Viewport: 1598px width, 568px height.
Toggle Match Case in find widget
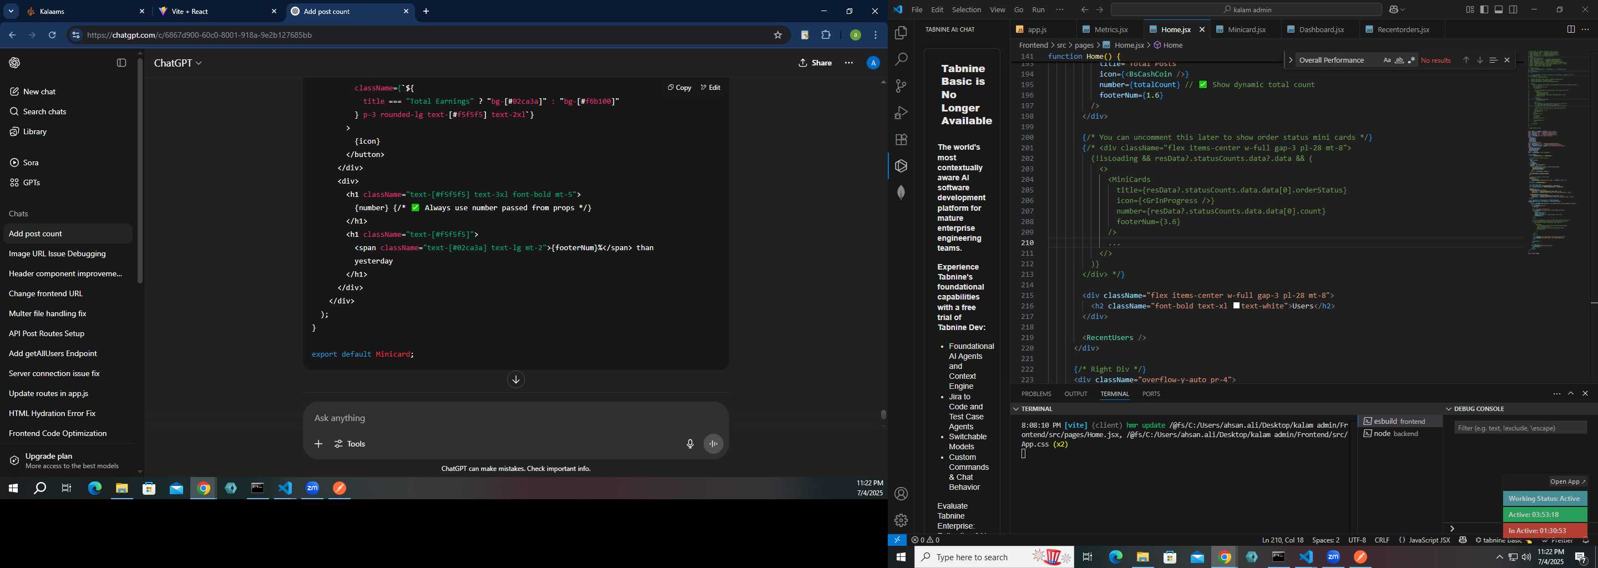click(1387, 60)
